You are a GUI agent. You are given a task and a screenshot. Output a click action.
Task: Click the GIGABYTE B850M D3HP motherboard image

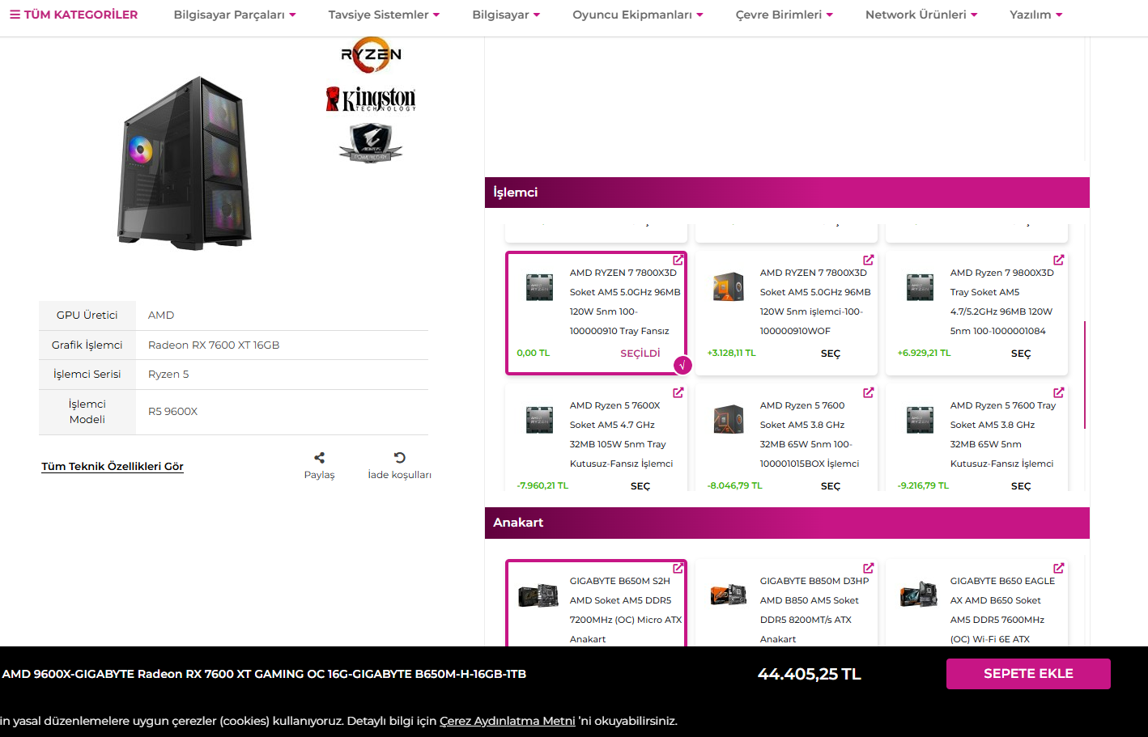[x=728, y=595]
